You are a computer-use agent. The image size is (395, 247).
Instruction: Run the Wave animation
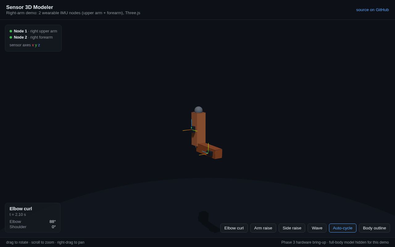(x=317, y=228)
